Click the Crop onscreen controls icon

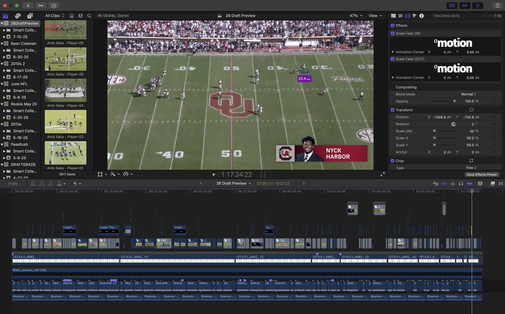point(471,161)
